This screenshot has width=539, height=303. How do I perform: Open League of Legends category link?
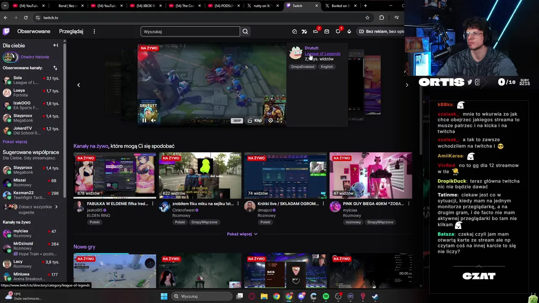coord(323,53)
